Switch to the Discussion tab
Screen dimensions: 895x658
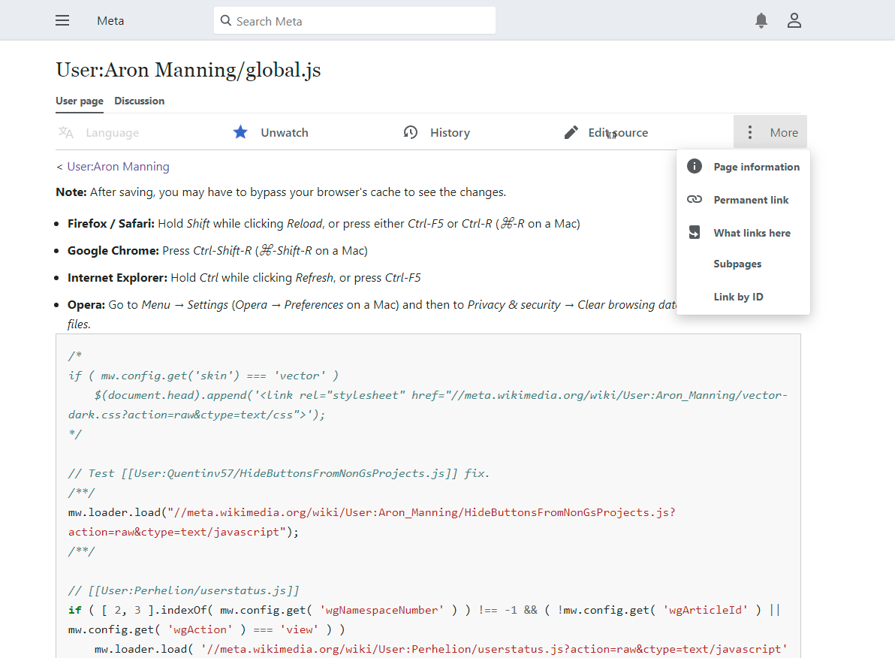pyautogui.click(x=139, y=101)
